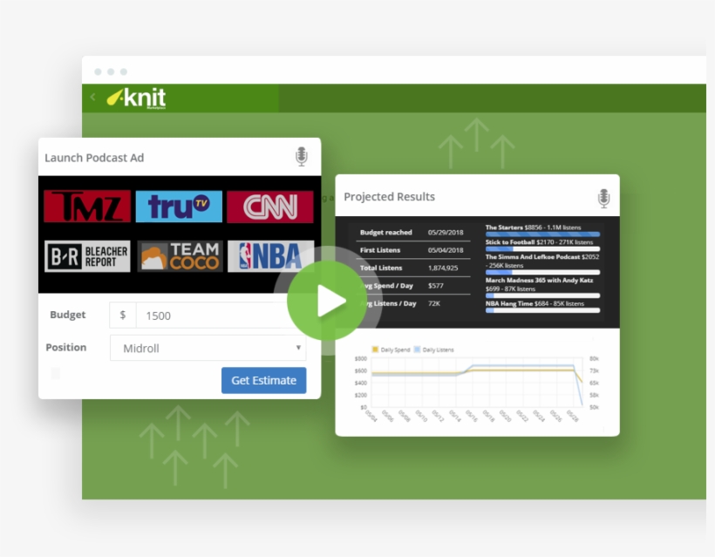
Task: Click the Simms And Lefkoe Podcast bar
Action: click(542, 272)
